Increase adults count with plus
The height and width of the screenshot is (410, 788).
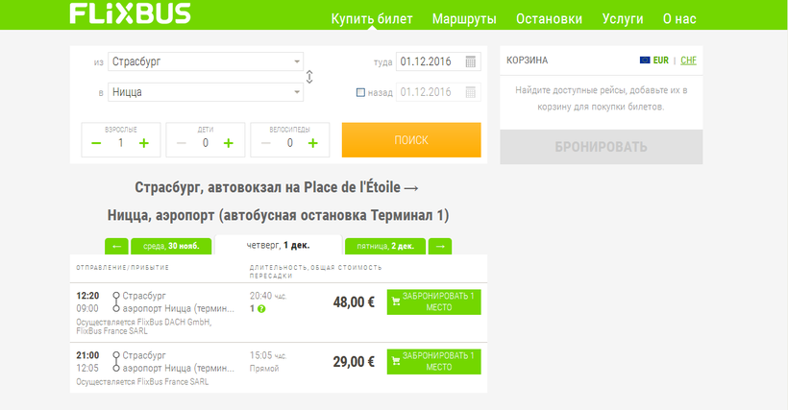[x=144, y=143]
